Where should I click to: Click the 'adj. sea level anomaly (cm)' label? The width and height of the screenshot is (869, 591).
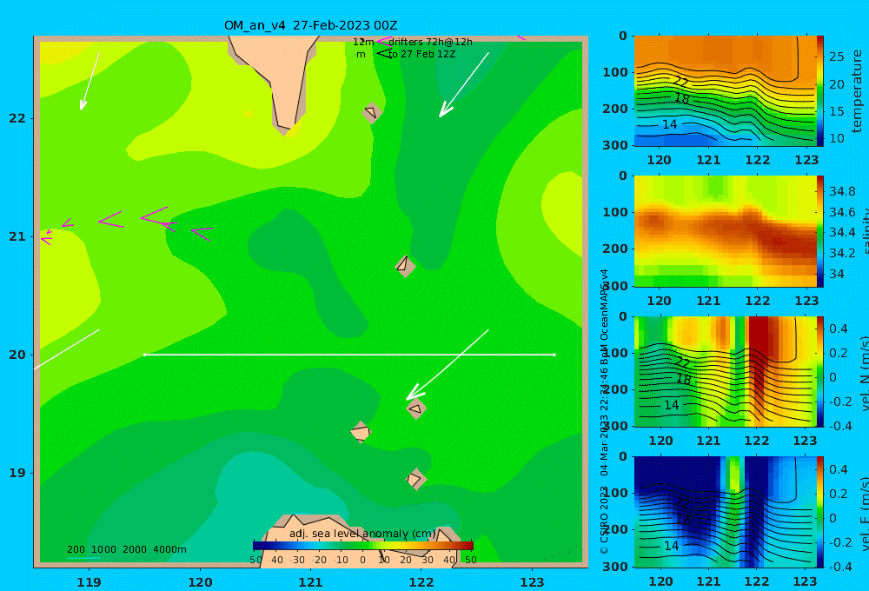[x=362, y=534]
